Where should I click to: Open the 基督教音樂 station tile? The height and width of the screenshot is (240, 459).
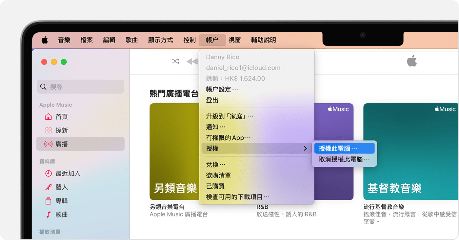(411, 152)
